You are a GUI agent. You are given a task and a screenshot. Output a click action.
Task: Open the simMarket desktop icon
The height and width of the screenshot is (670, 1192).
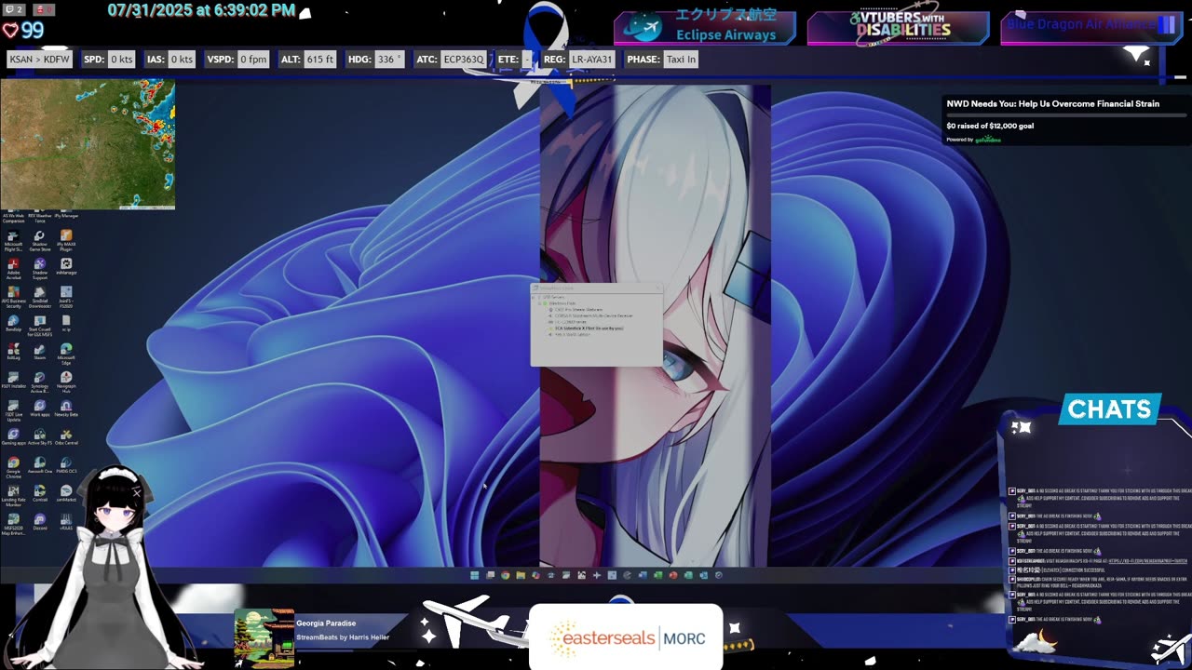tap(66, 493)
